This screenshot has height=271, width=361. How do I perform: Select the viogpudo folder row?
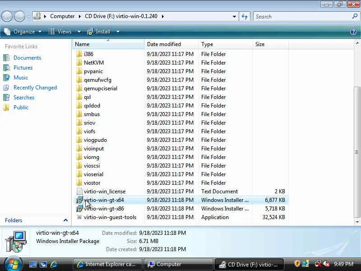(x=181, y=140)
